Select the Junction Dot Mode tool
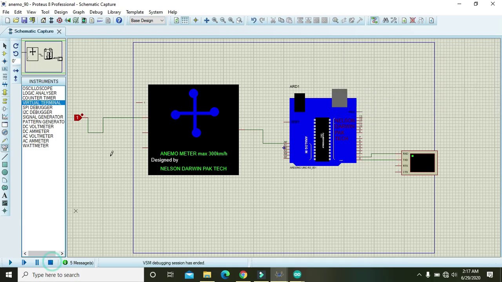 (5, 61)
